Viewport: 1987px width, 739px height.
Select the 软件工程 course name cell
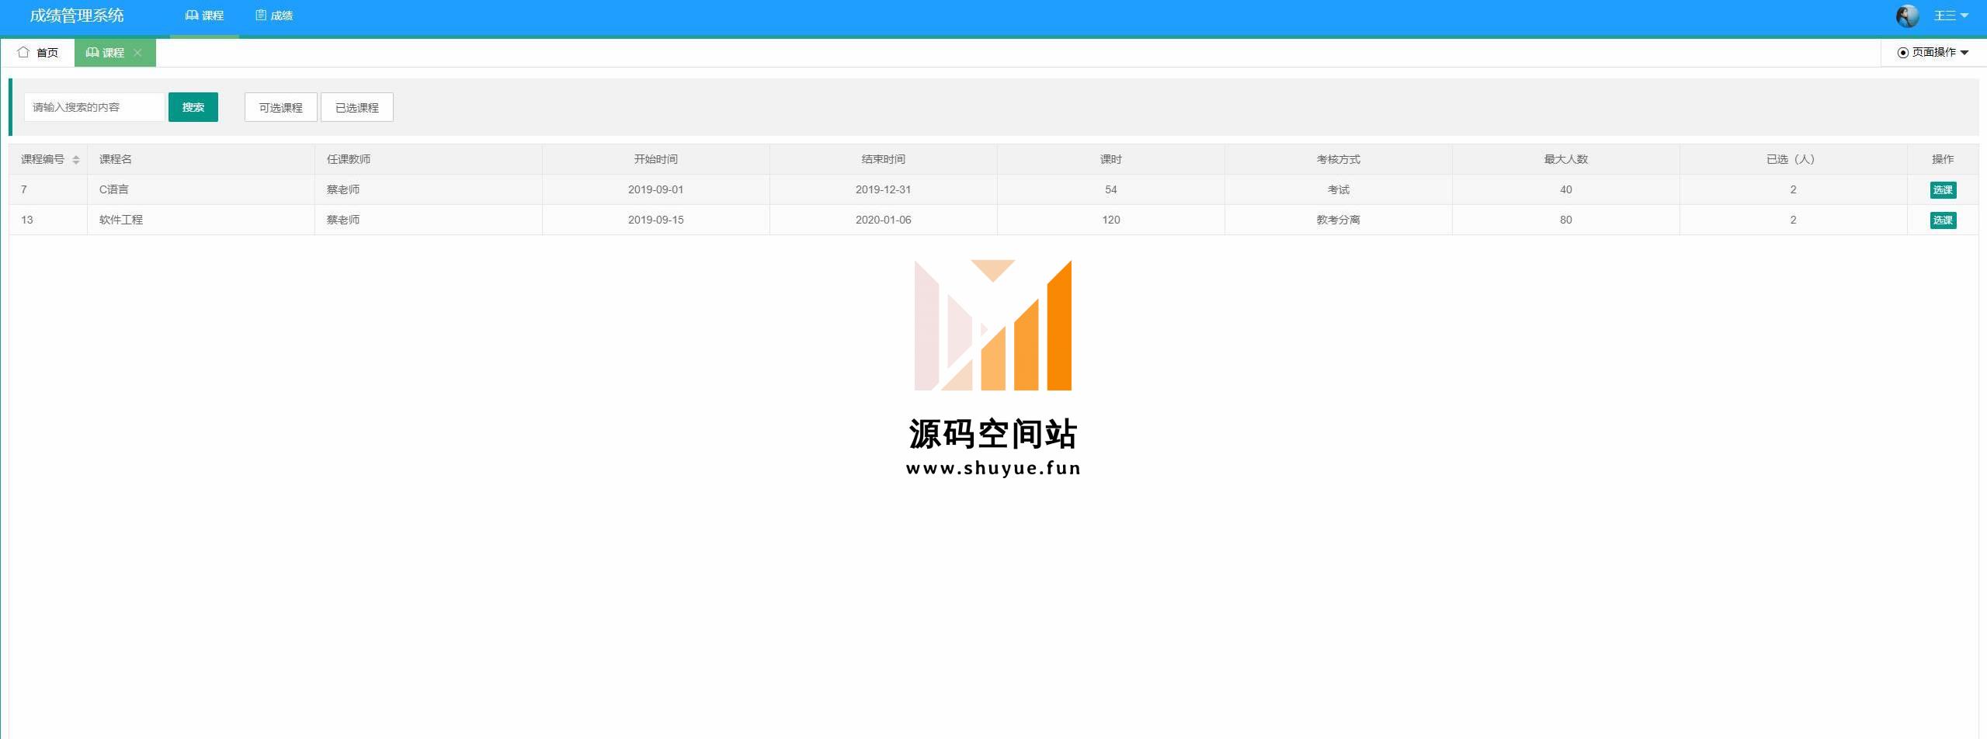201,220
